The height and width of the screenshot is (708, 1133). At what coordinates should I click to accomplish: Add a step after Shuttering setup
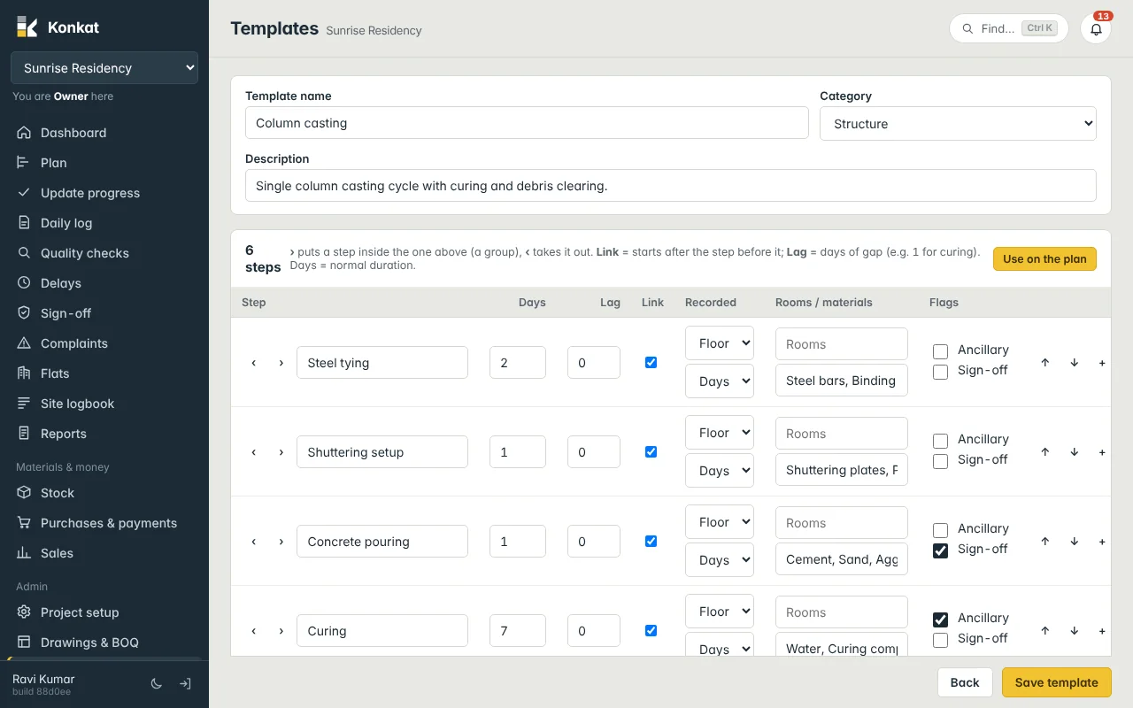[x=1102, y=452]
